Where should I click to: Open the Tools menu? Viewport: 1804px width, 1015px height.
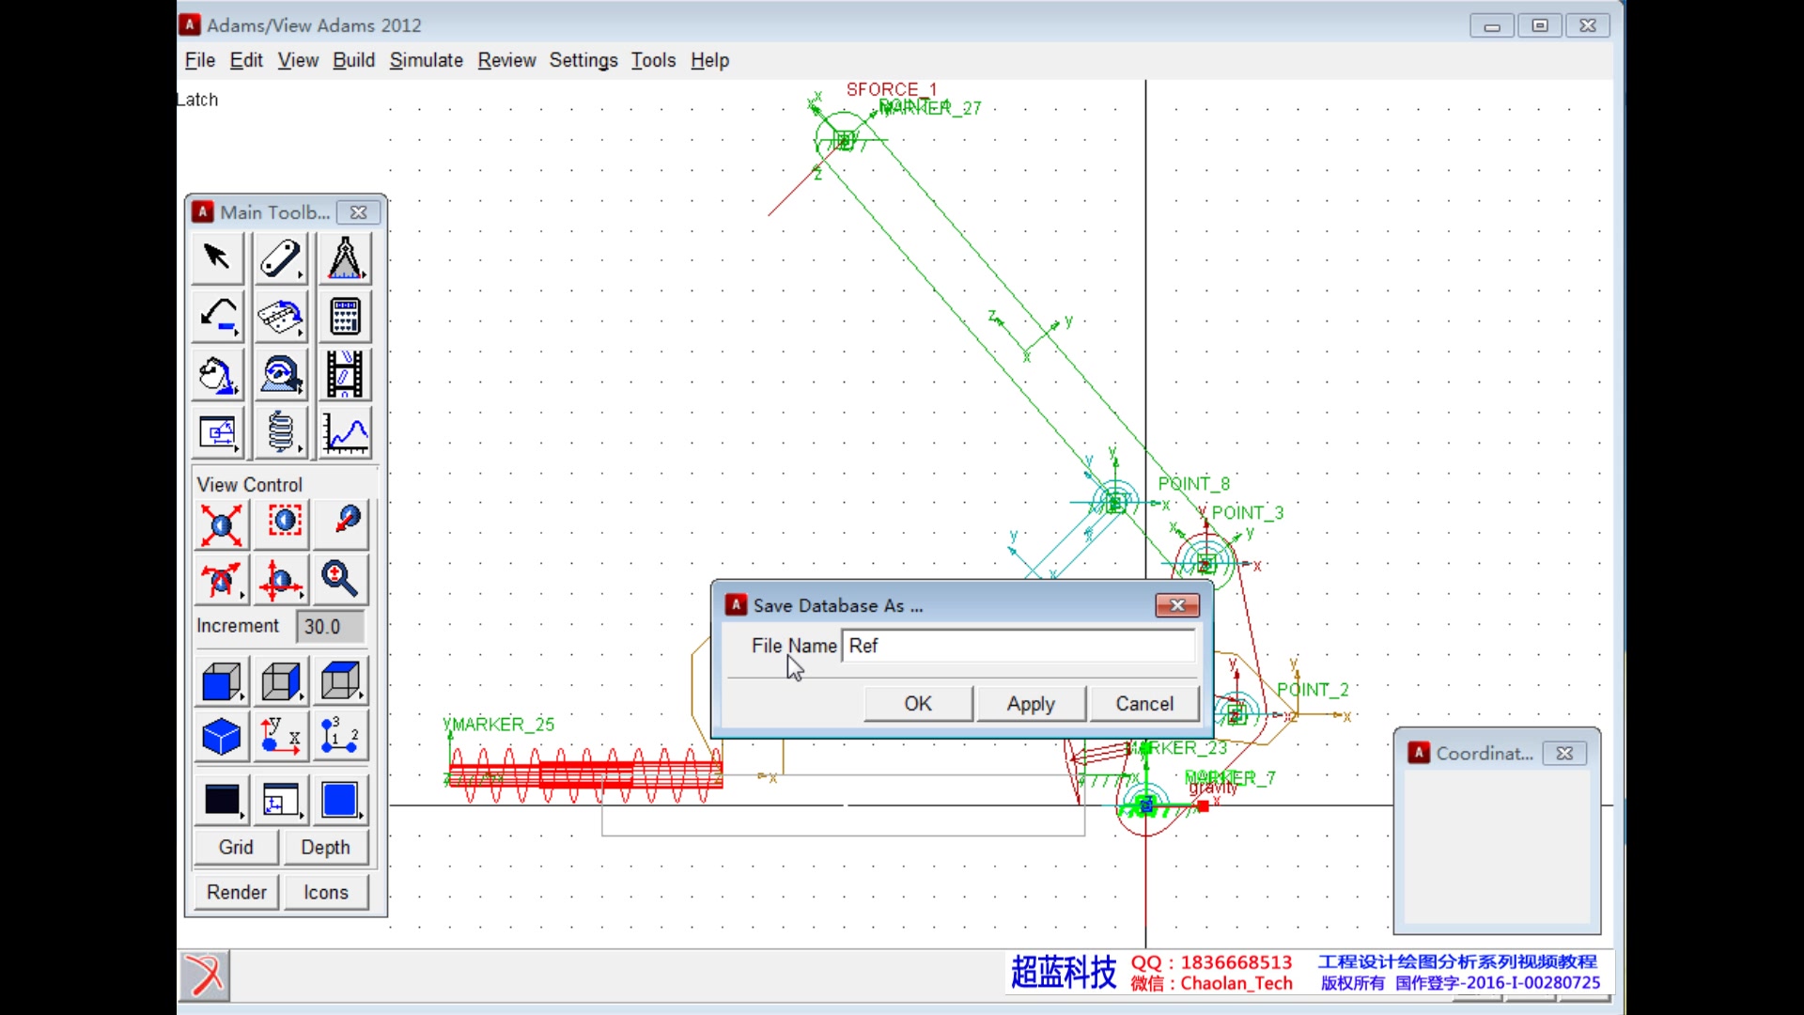click(653, 60)
